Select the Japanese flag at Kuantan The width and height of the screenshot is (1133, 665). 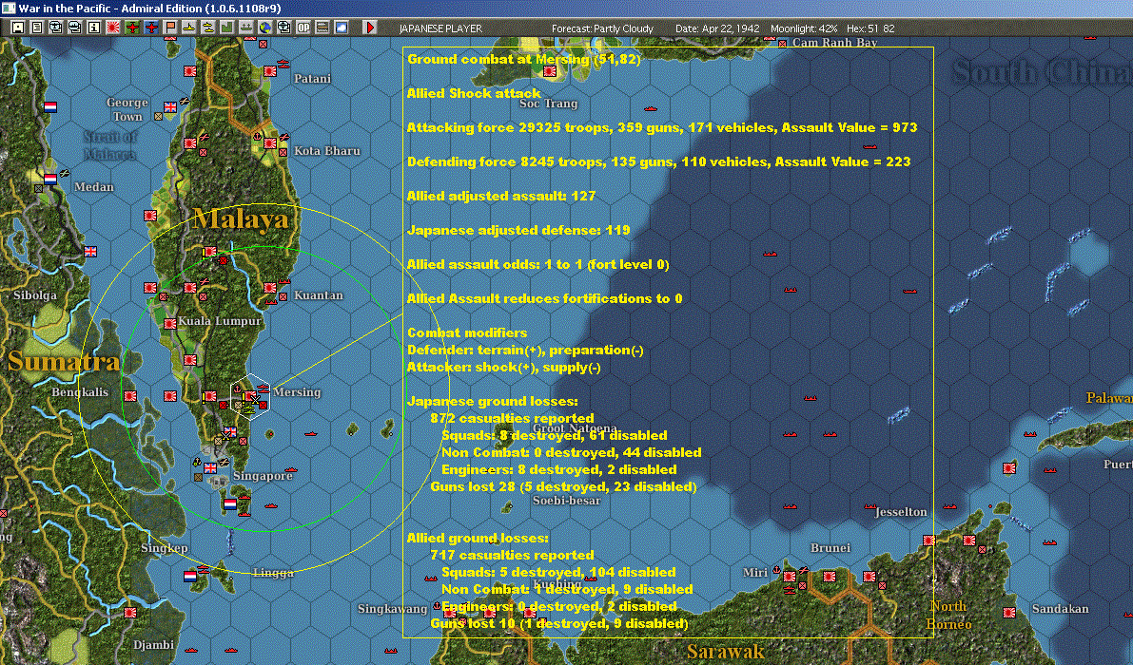(x=269, y=287)
